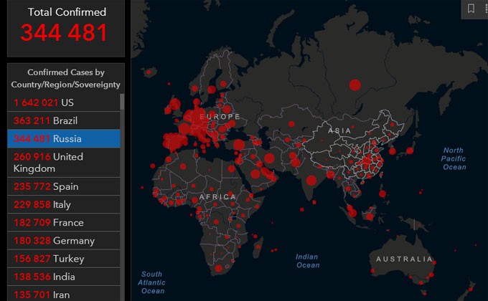Image resolution: width=488 pixels, height=301 pixels.
Task: Click India in the country list
Action: pos(63,277)
